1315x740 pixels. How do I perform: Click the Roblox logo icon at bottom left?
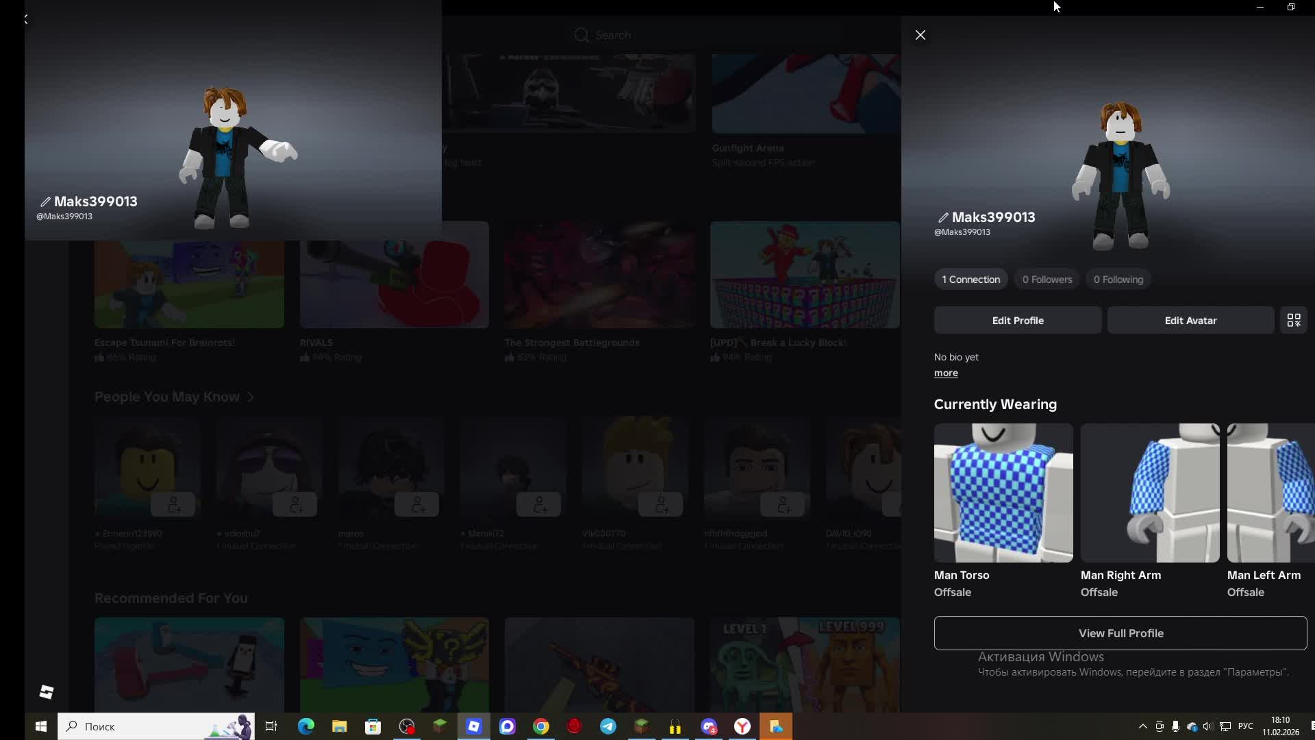click(46, 692)
